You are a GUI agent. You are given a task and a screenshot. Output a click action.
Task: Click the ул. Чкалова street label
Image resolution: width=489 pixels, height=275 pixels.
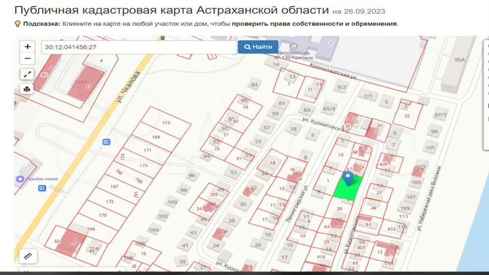(128, 87)
